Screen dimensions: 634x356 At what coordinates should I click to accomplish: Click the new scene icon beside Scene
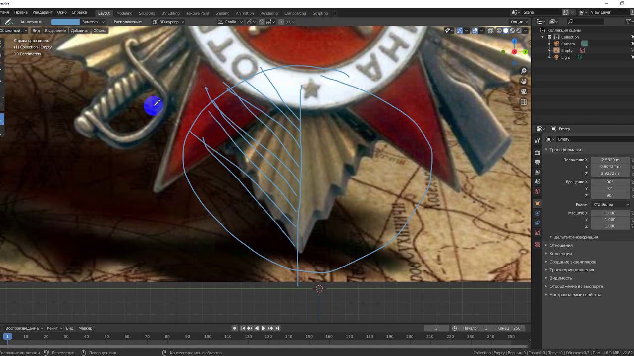[565, 12]
